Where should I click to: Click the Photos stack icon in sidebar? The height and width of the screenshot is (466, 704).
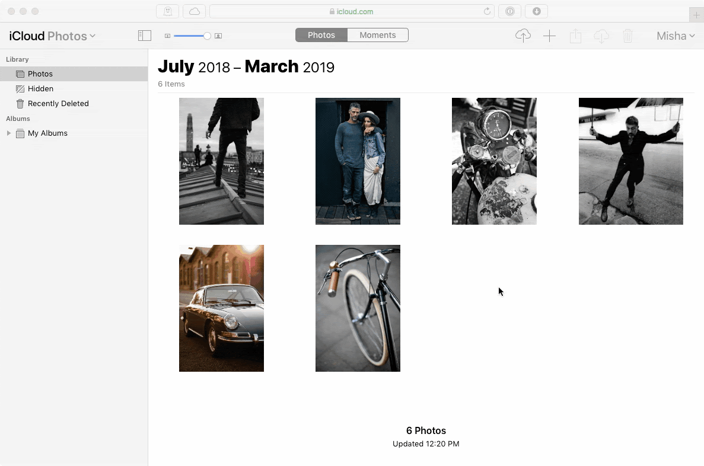click(x=20, y=74)
